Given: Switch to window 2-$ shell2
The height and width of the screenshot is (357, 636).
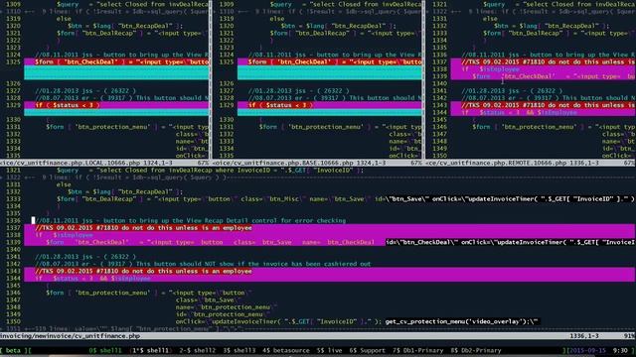Looking at the screenshot, I should tap(197, 350).
